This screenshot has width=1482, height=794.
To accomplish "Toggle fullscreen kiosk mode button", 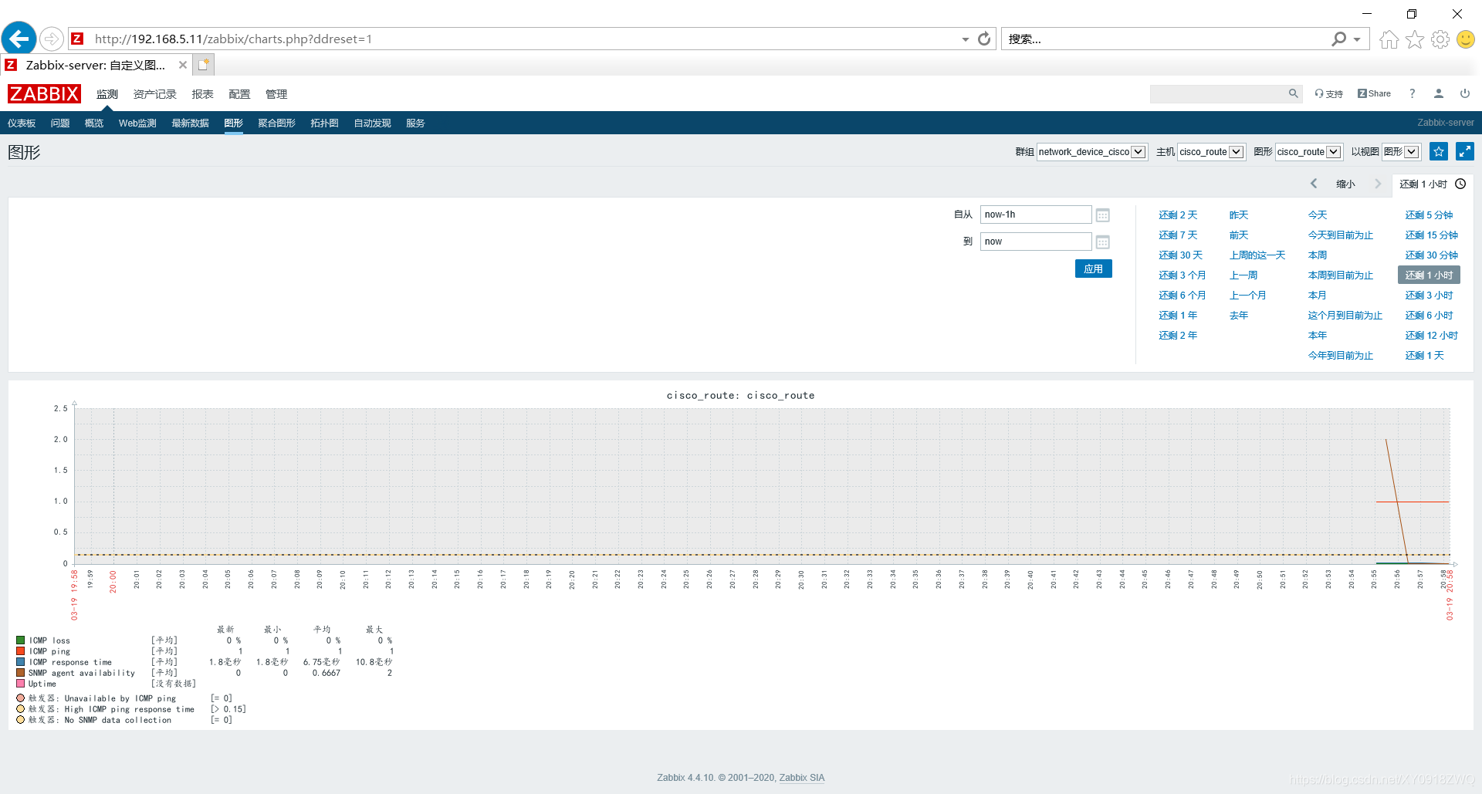I will coord(1464,151).
